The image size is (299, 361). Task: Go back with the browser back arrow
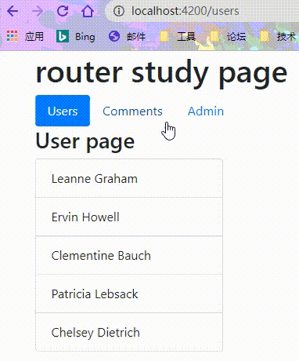[x=13, y=11]
